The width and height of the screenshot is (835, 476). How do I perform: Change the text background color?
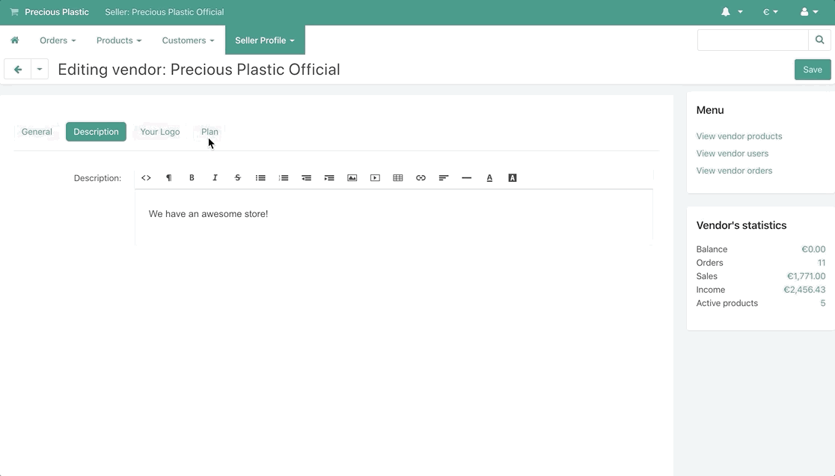click(513, 178)
